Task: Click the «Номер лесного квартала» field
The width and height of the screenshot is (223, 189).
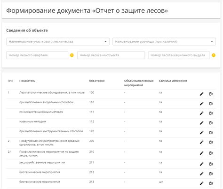Action: click(x=37, y=55)
